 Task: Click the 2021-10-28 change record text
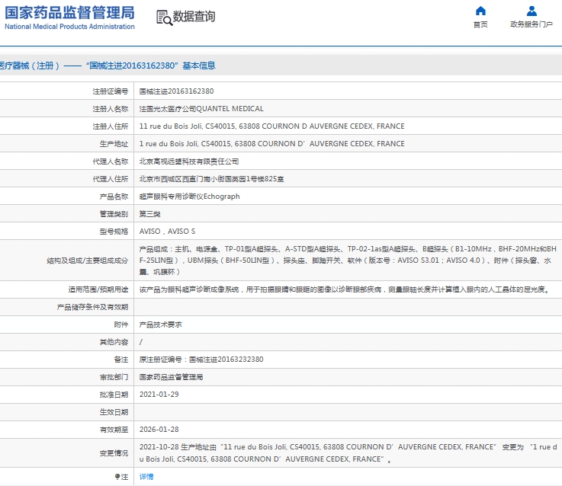(x=348, y=453)
